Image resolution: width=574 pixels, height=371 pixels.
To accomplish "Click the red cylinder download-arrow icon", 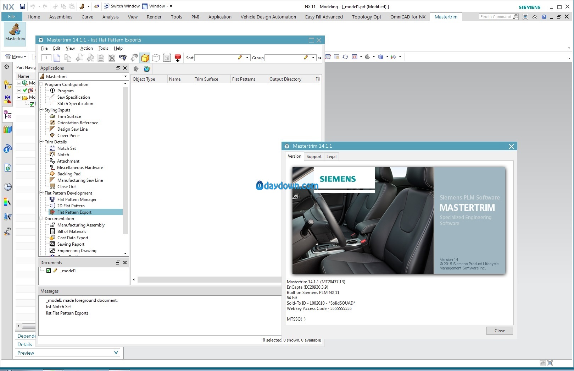I will (178, 58).
